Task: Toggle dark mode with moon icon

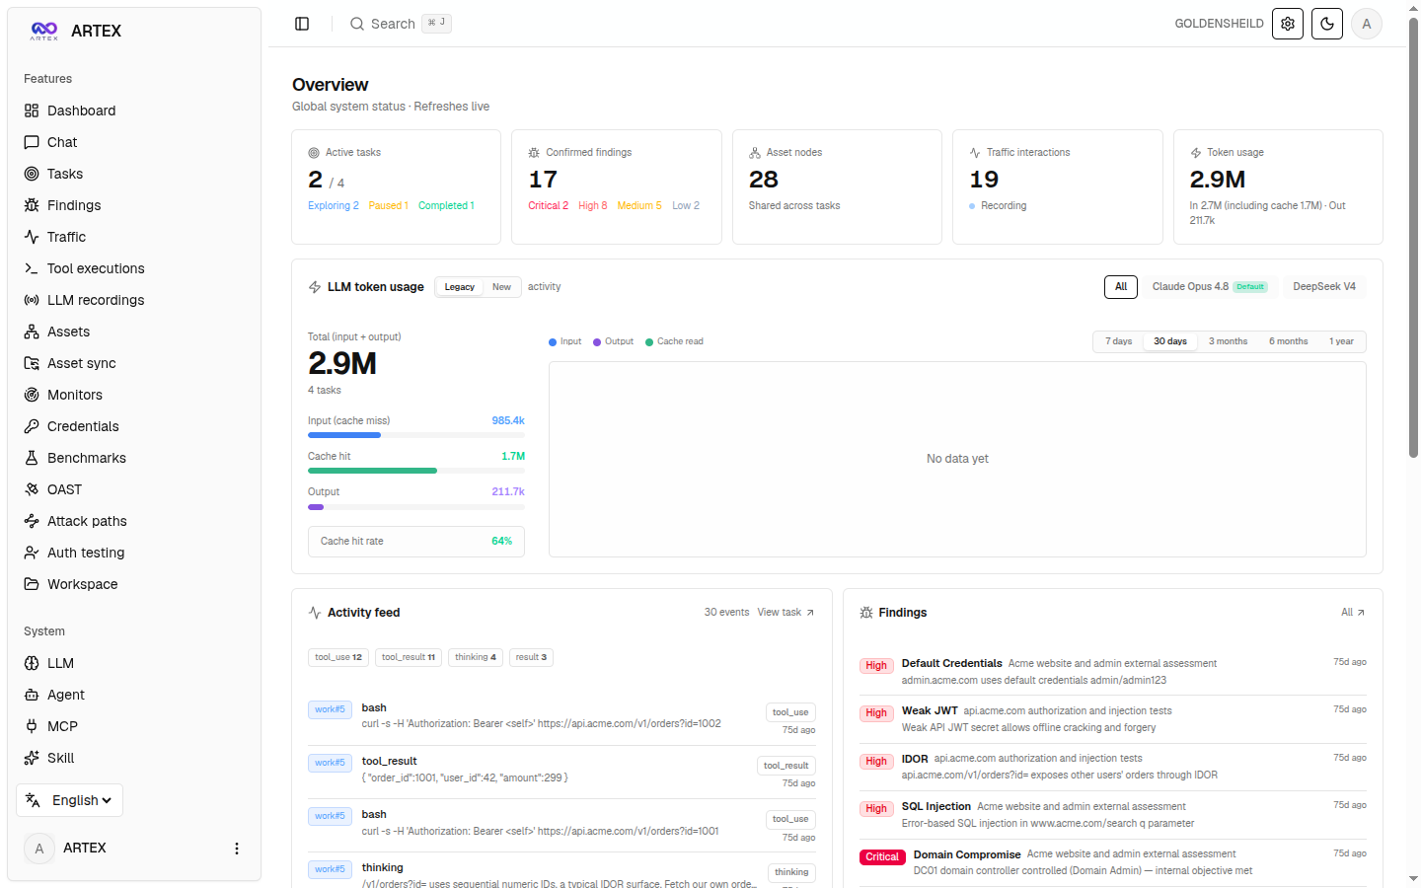Action: tap(1327, 24)
